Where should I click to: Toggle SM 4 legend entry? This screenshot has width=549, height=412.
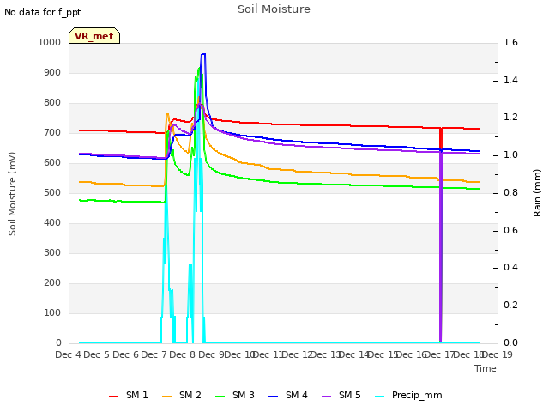tap(288, 395)
